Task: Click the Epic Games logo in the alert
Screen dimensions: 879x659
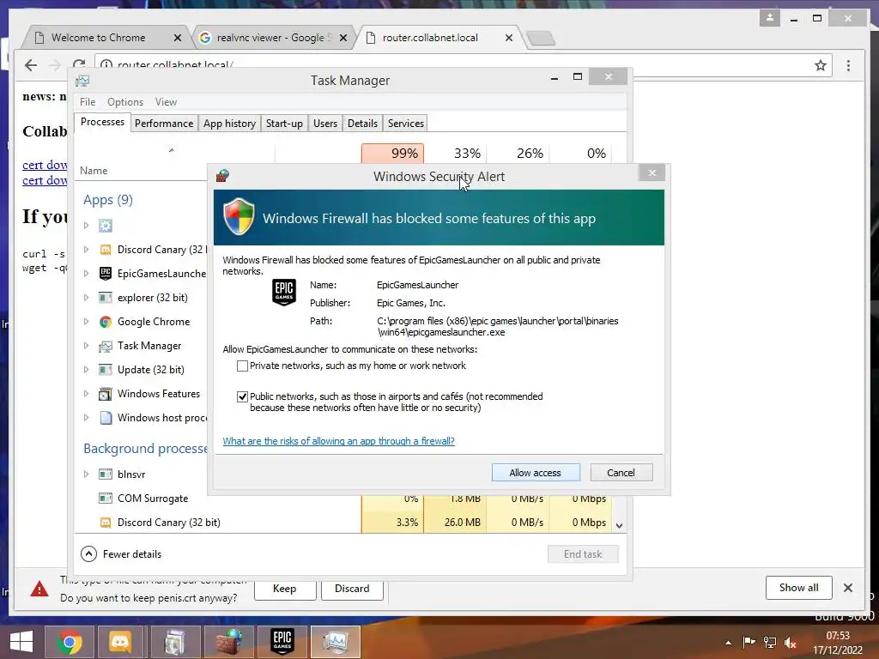Action: (284, 292)
